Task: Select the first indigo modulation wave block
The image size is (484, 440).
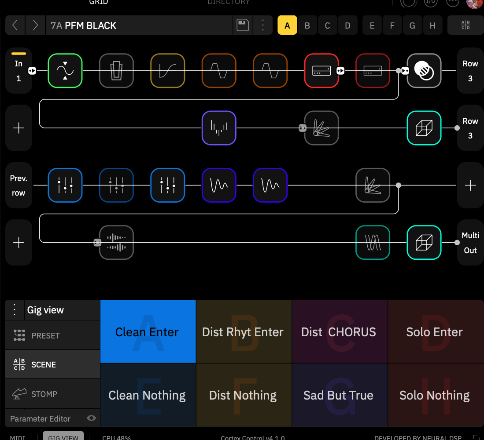Action: (219, 185)
